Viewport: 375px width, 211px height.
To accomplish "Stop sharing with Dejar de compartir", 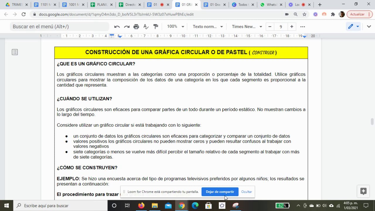I will (220, 192).
